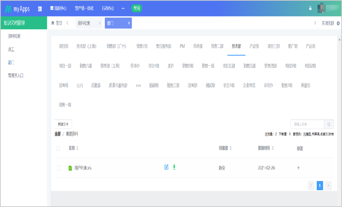Select the 项目2组 department tab
The height and width of the screenshot is (207, 342).
(310, 66)
